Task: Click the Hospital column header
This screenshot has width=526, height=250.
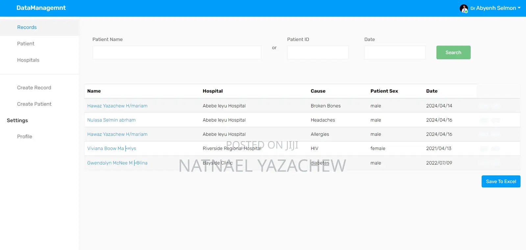Action: [x=213, y=91]
